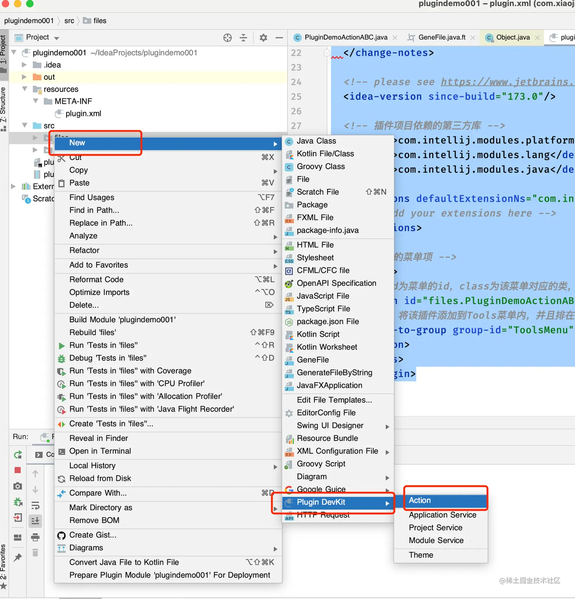Select Find Usages in context menu

[168, 197]
